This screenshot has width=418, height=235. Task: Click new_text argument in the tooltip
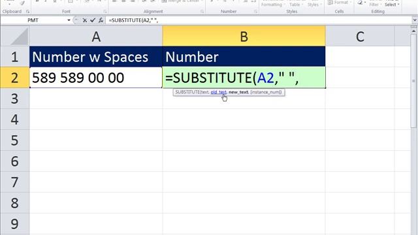click(238, 92)
